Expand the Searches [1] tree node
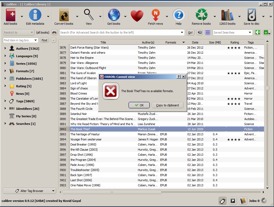This screenshot has width=274, height=207. [5, 123]
